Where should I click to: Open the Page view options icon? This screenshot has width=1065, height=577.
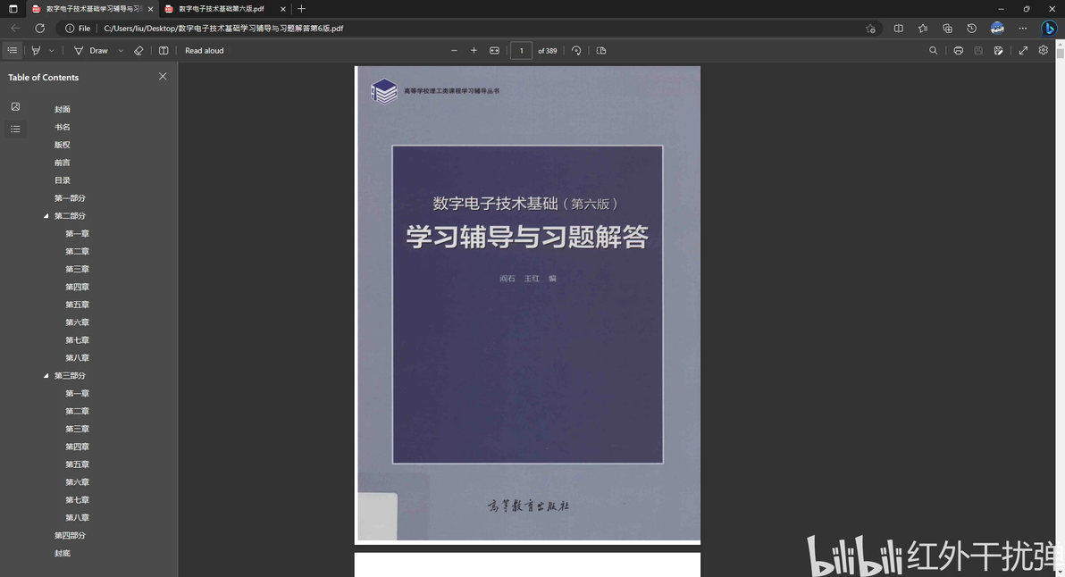point(601,50)
